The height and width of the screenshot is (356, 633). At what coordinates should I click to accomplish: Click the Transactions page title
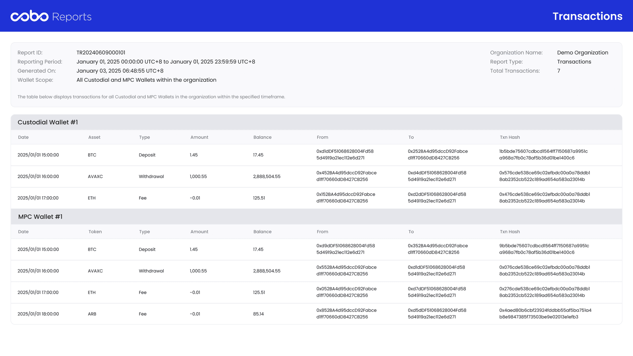coord(587,16)
